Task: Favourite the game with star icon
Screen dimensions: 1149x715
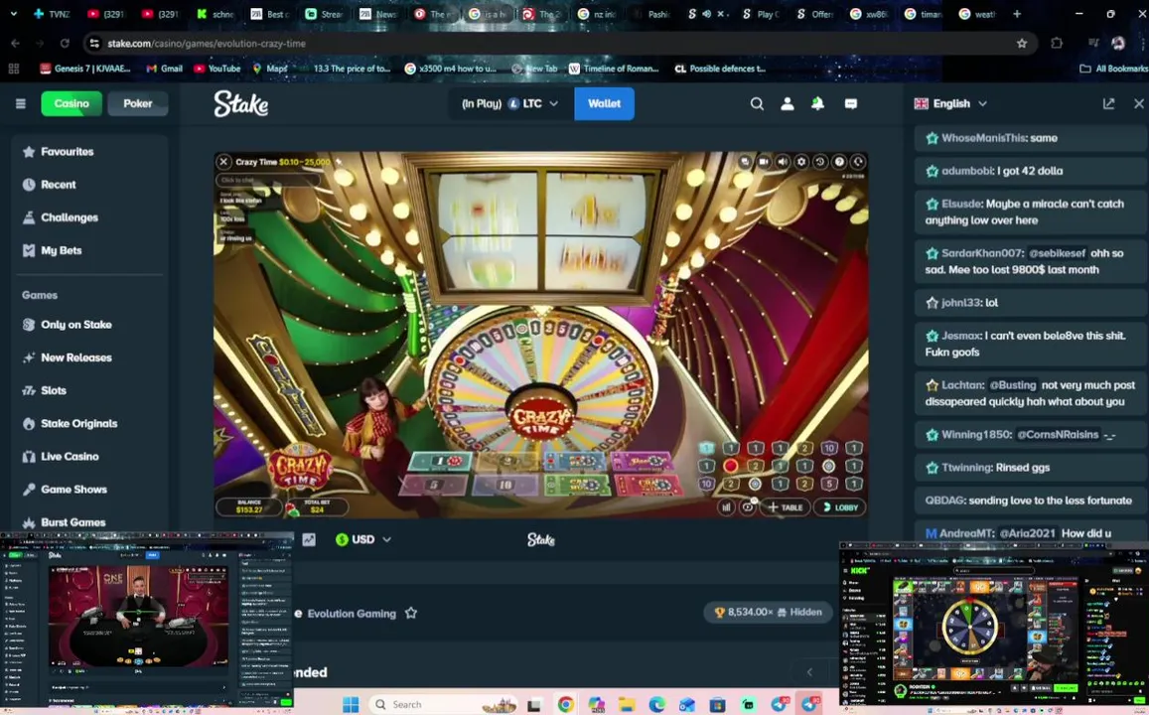Action: [x=411, y=613]
